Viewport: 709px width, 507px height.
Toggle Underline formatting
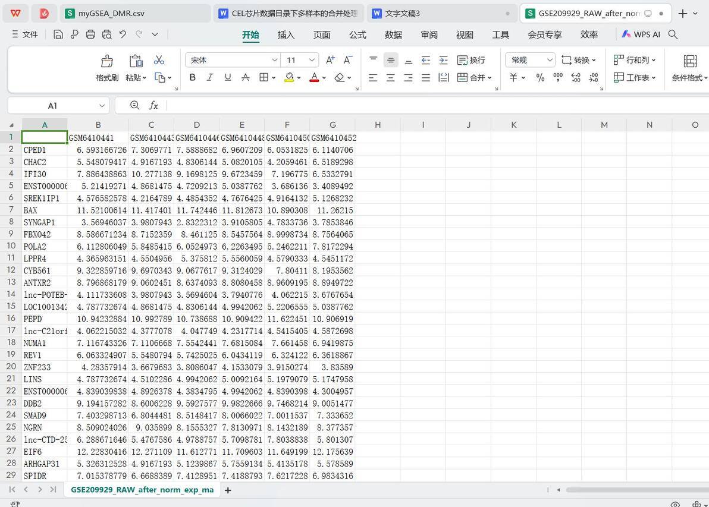click(x=228, y=78)
